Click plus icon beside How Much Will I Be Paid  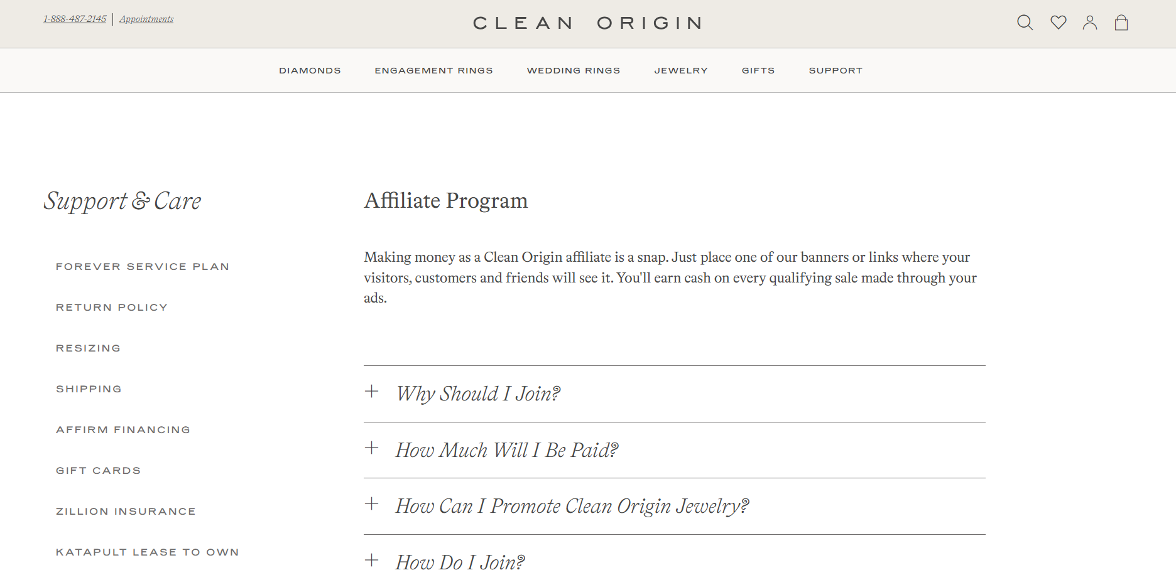click(x=372, y=448)
